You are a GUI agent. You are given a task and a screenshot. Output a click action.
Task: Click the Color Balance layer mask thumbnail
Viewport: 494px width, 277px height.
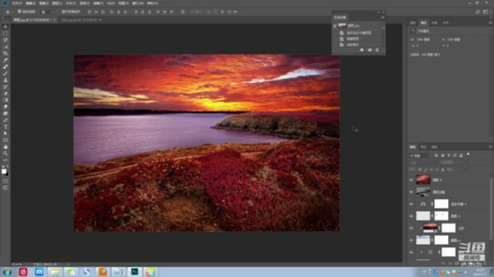[x=441, y=204]
